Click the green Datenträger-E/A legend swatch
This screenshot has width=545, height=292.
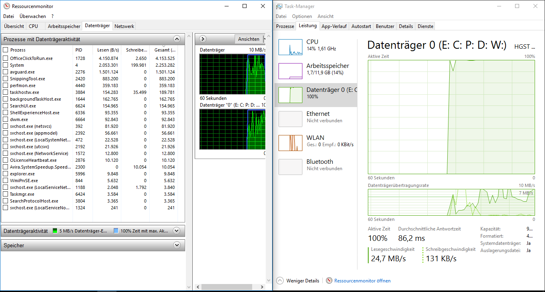pyautogui.click(x=55, y=231)
